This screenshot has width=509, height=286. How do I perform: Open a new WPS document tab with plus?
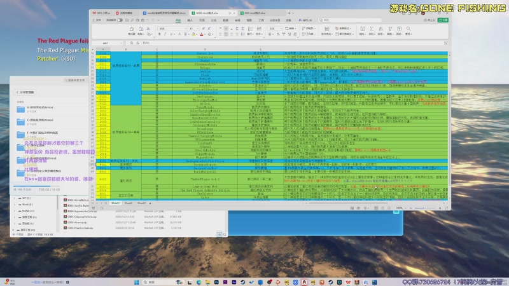pyautogui.click(x=289, y=13)
